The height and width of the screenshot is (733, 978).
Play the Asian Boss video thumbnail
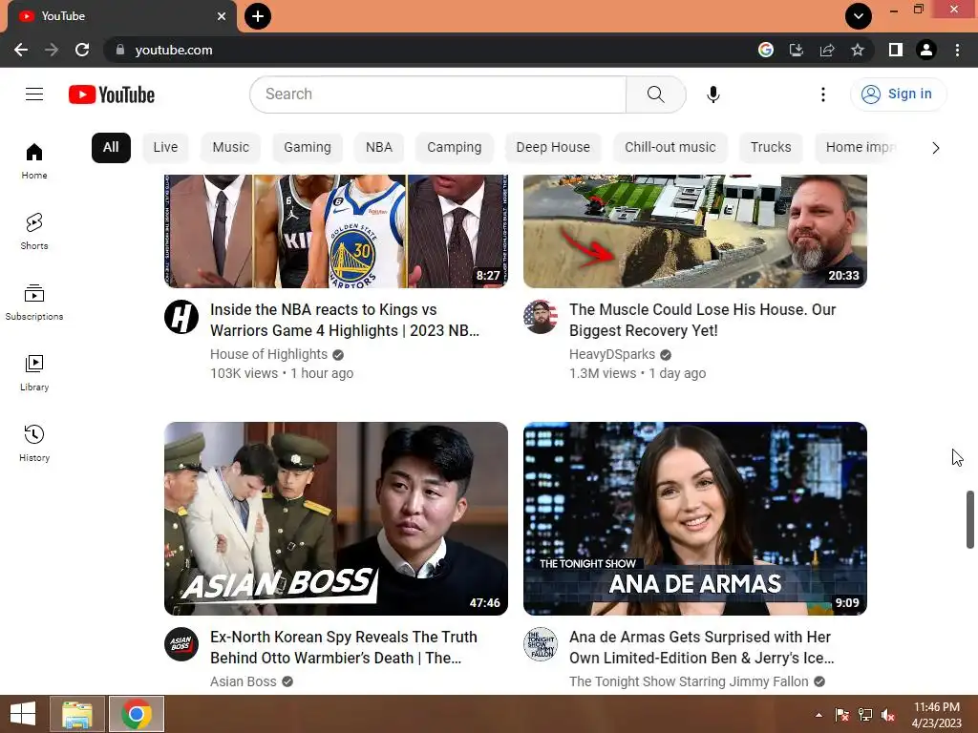(336, 518)
